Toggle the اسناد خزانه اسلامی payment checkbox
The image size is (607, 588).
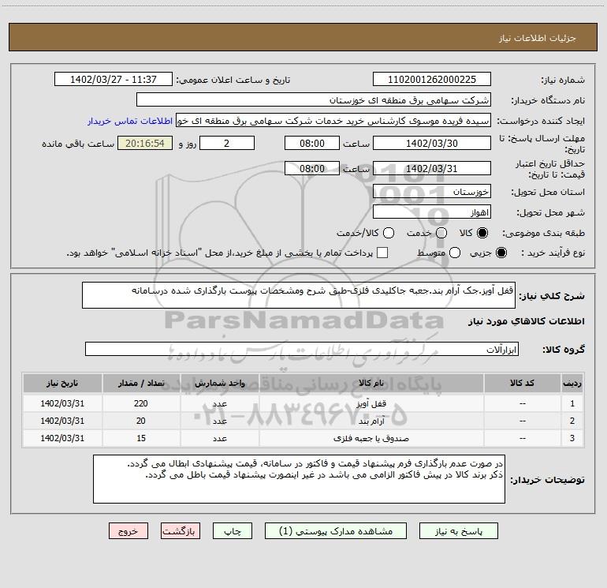[382, 253]
